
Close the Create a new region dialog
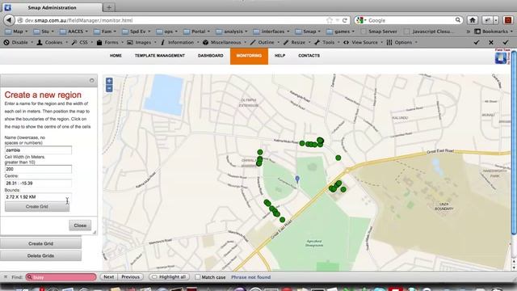point(80,226)
